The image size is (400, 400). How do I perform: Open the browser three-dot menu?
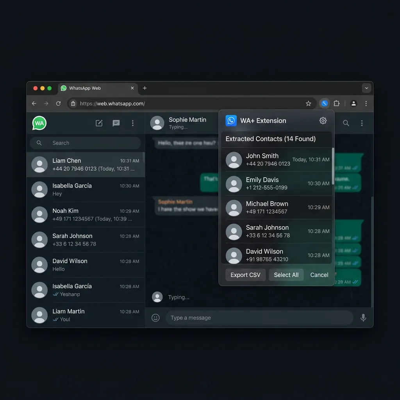(x=366, y=103)
